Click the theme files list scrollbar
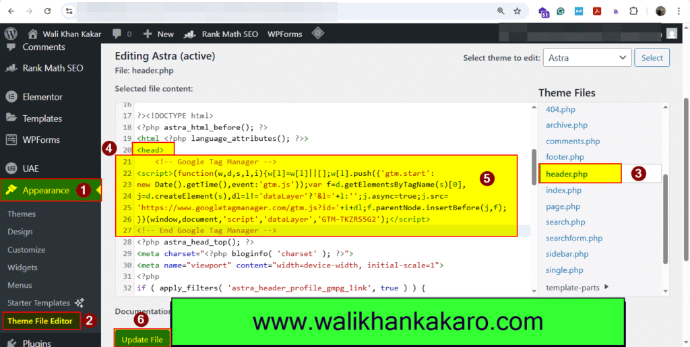 [x=666, y=219]
